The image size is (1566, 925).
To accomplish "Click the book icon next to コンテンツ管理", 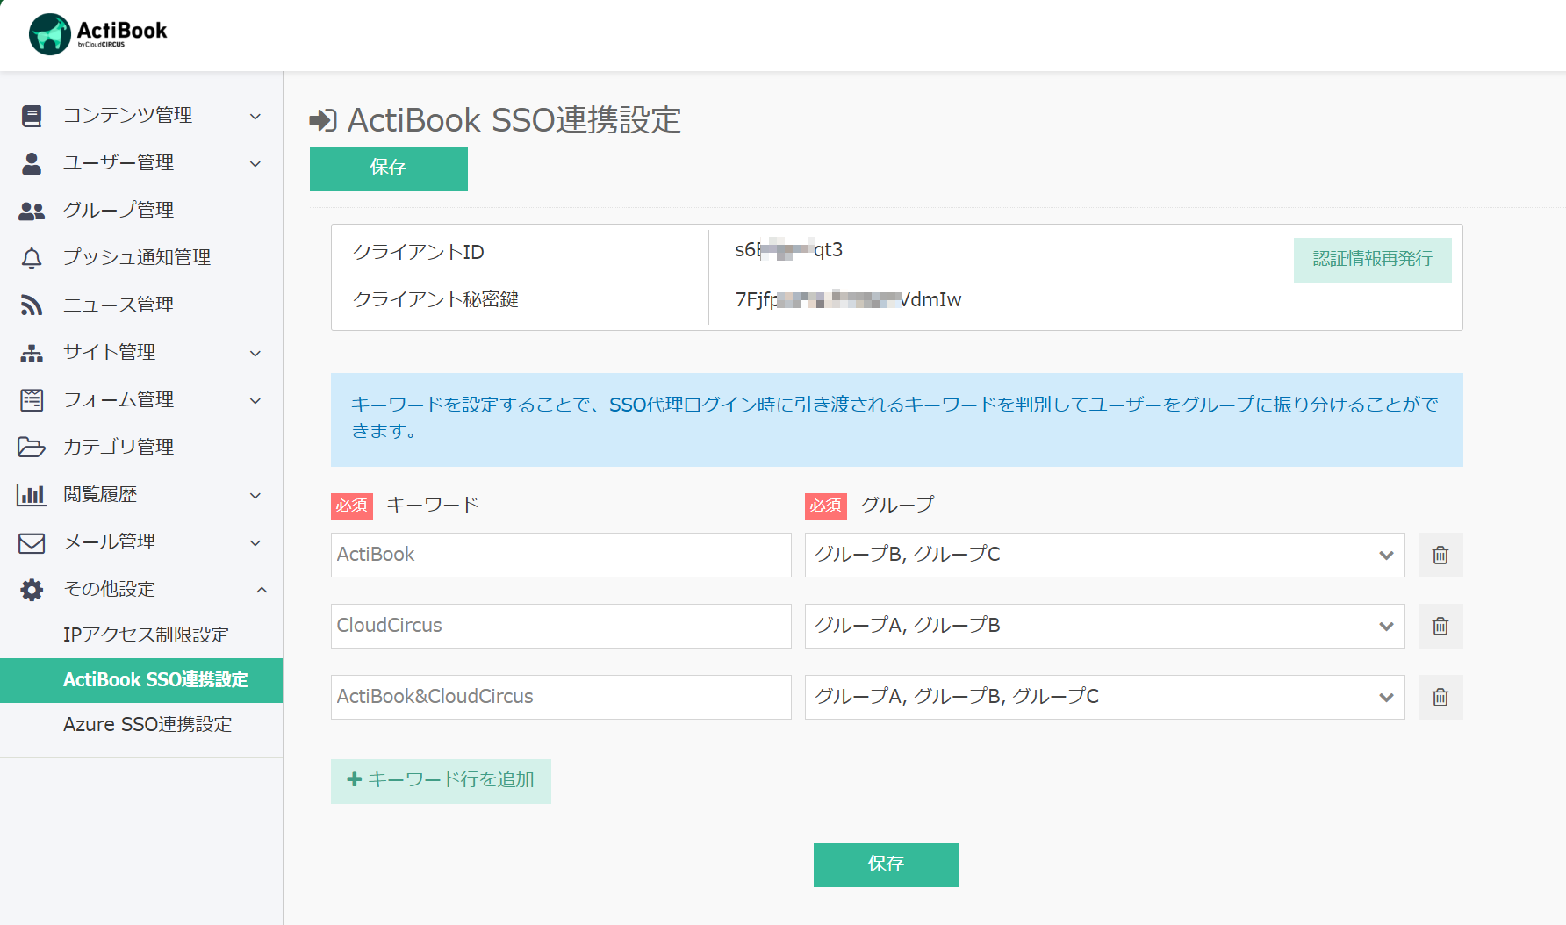I will (x=32, y=115).
